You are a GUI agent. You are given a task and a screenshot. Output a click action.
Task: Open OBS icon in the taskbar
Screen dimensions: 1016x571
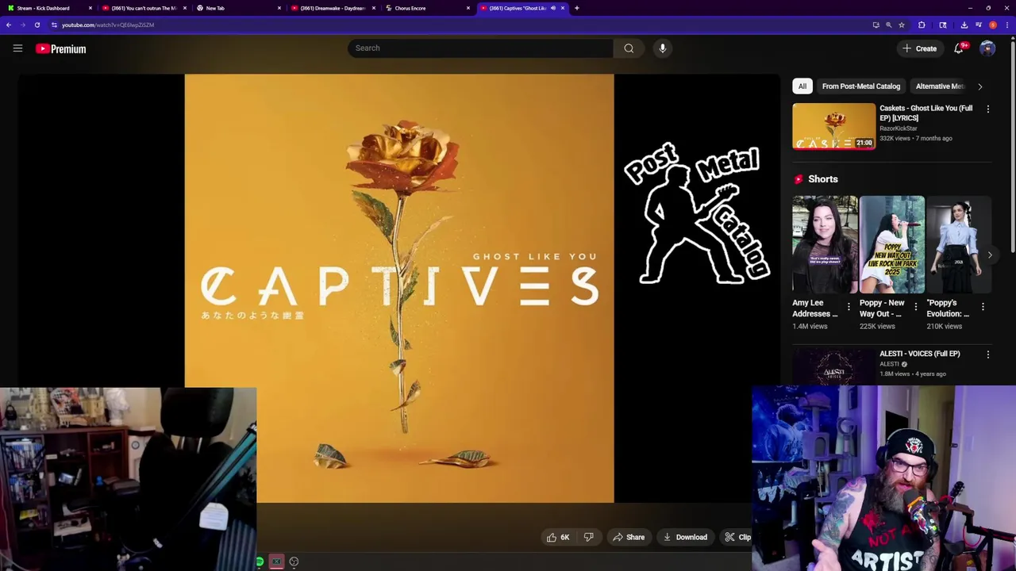pyautogui.click(x=294, y=561)
